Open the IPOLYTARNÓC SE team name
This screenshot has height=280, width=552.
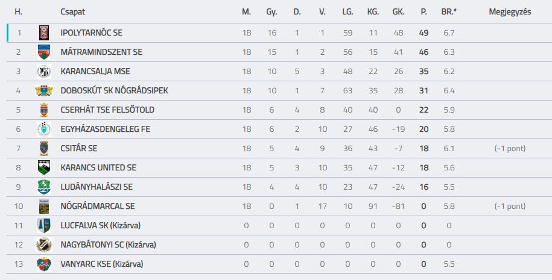(x=92, y=33)
